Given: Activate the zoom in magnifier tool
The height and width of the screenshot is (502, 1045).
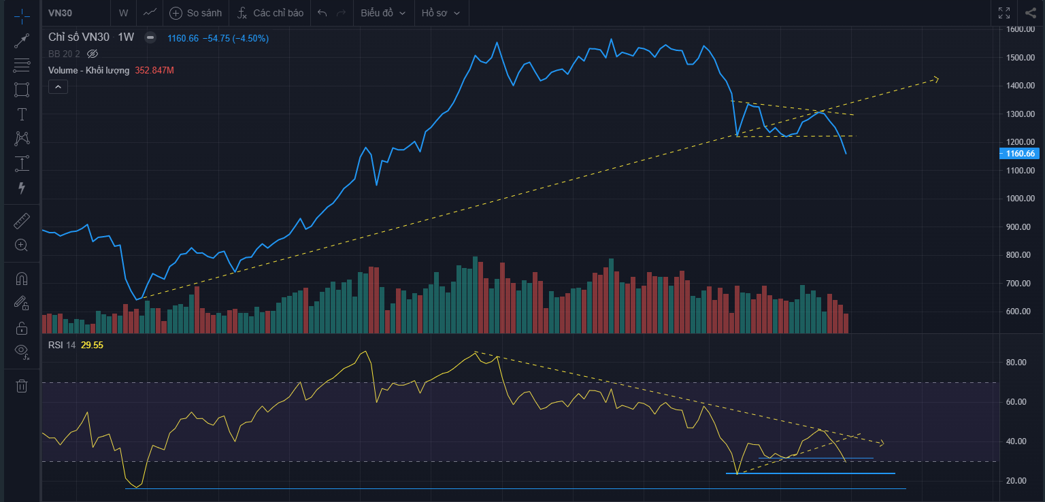Looking at the screenshot, I should pyautogui.click(x=22, y=246).
